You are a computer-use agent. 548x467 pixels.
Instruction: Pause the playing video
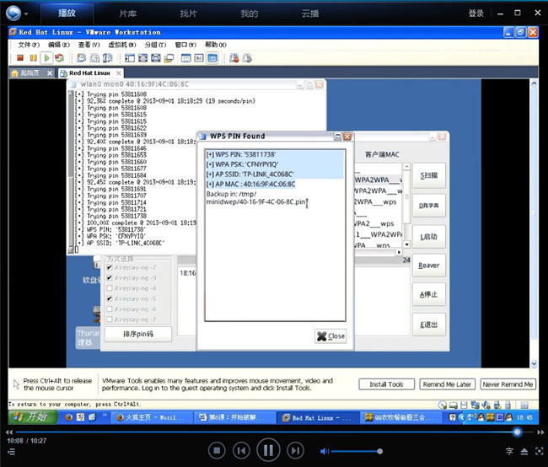point(268,451)
